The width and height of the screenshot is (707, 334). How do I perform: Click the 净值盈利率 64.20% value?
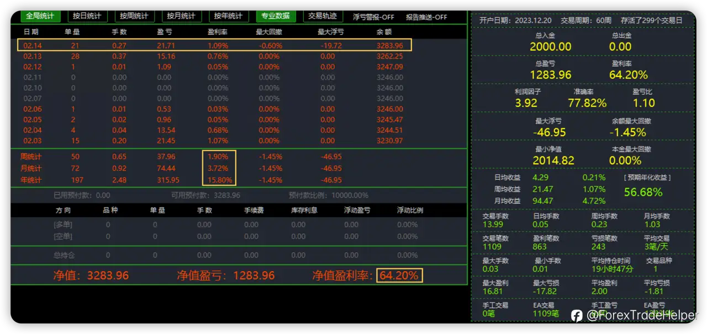pos(399,275)
